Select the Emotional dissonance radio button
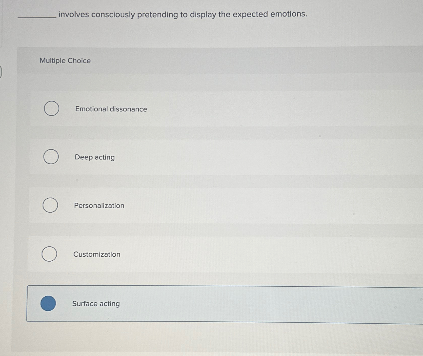 click(51, 109)
